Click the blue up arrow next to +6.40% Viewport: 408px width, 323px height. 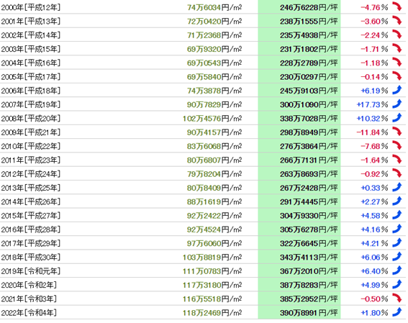coord(397,270)
